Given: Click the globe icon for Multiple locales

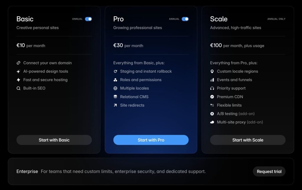Looking at the screenshot, I should pos(115,88).
